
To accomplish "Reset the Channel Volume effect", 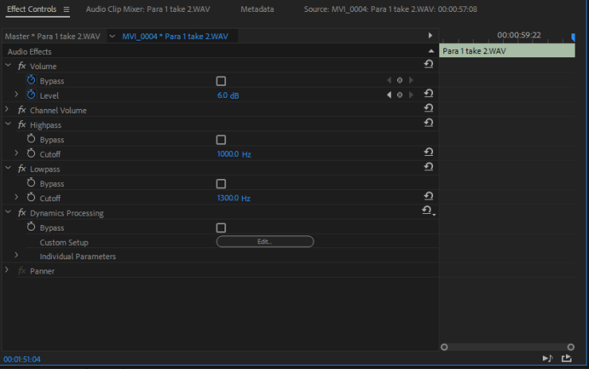I will pos(428,107).
